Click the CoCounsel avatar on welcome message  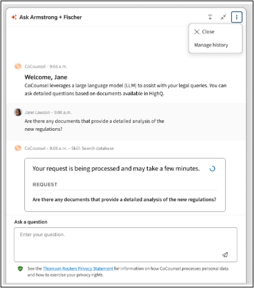click(x=18, y=66)
